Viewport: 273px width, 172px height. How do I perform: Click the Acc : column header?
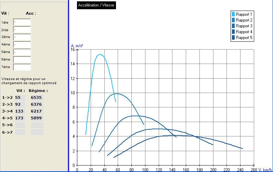[x=31, y=13]
